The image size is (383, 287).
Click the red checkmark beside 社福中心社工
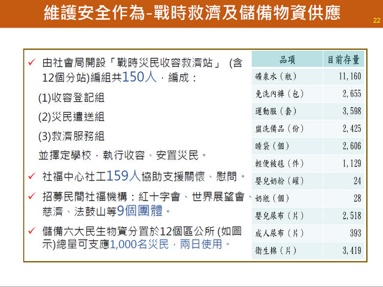tap(32, 176)
